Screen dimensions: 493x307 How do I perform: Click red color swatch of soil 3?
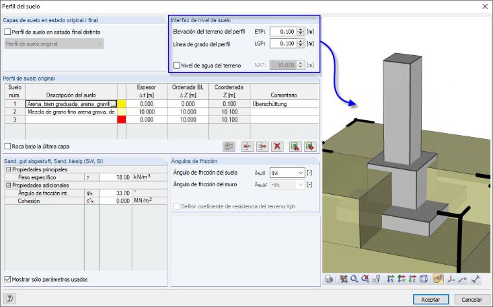121,119
